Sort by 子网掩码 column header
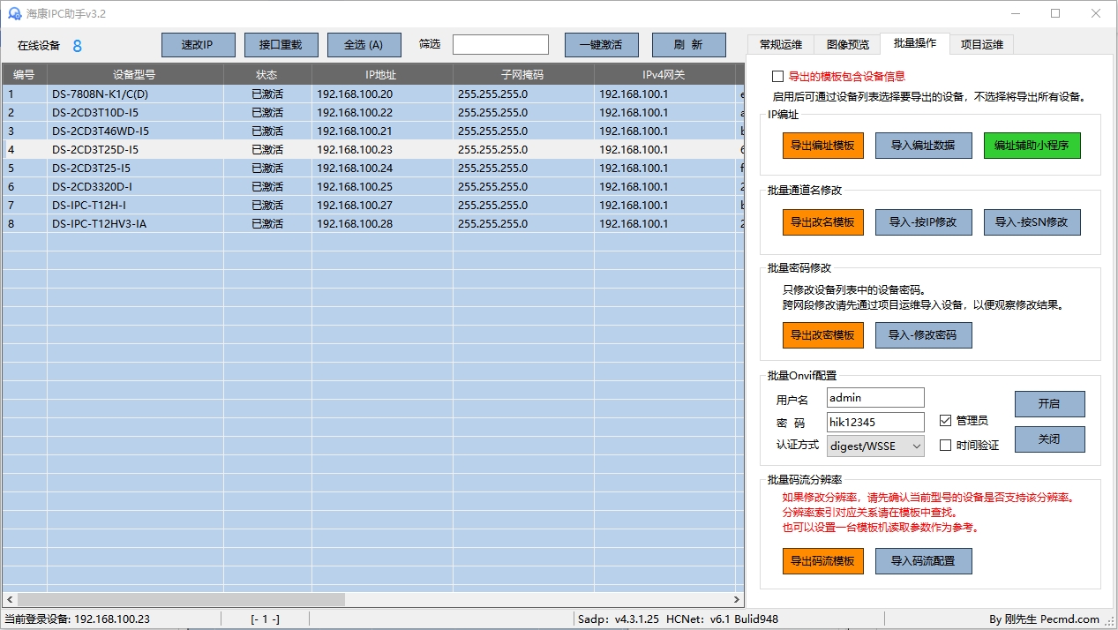The width and height of the screenshot is (1118, 630). point(523,75)
